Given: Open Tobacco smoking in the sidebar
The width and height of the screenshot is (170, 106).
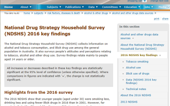Looking at the screenshot, I should click(137, 61).
